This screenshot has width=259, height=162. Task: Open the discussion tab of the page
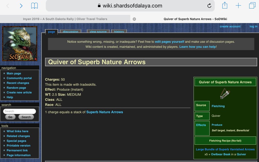click(70, 32)
